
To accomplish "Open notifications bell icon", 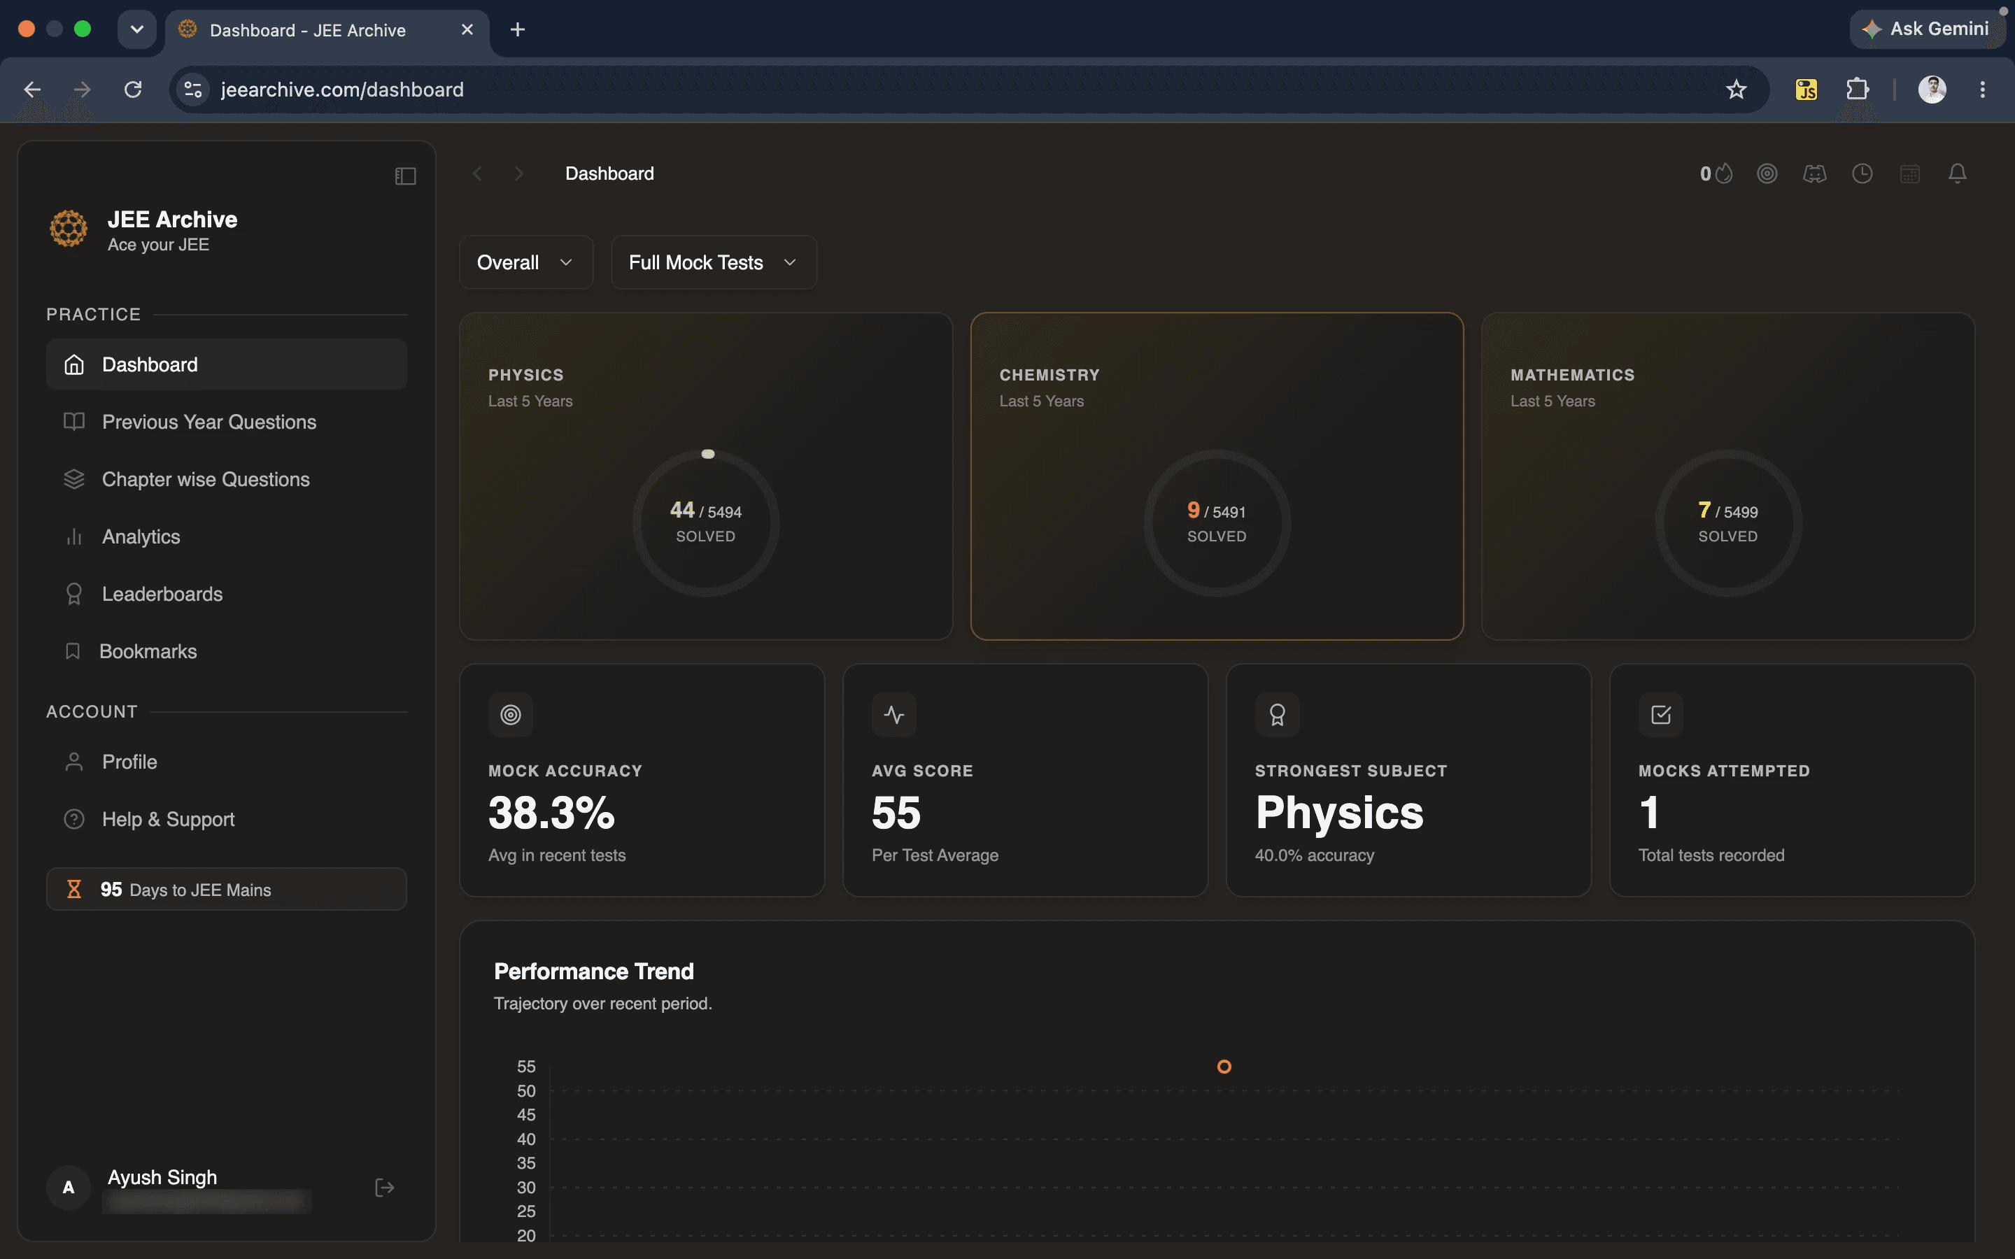I will pos(1957,173).
